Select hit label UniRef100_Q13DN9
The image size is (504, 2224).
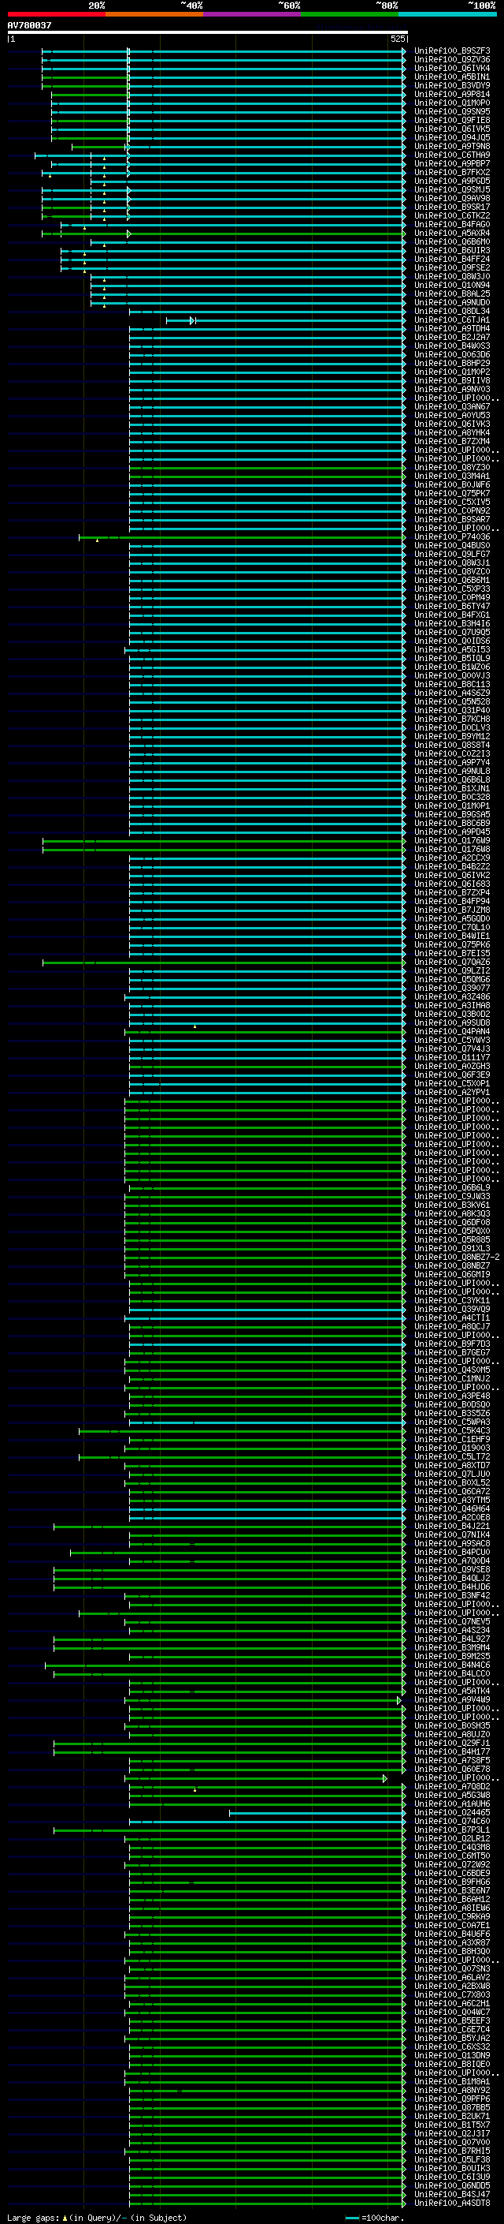(451, 2056)
